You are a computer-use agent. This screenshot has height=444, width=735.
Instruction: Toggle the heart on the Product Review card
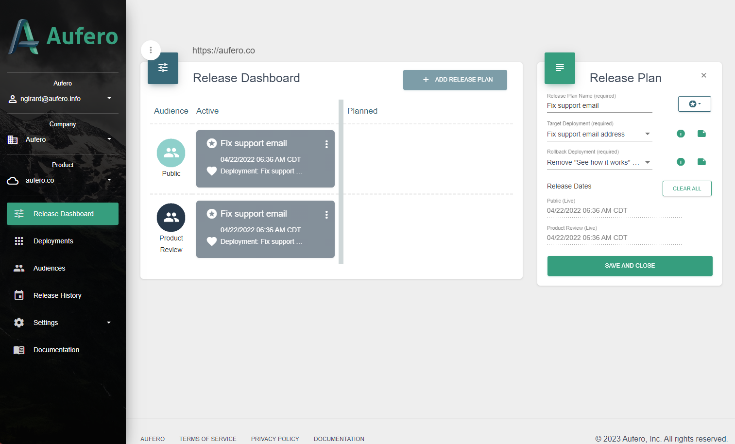211,241
